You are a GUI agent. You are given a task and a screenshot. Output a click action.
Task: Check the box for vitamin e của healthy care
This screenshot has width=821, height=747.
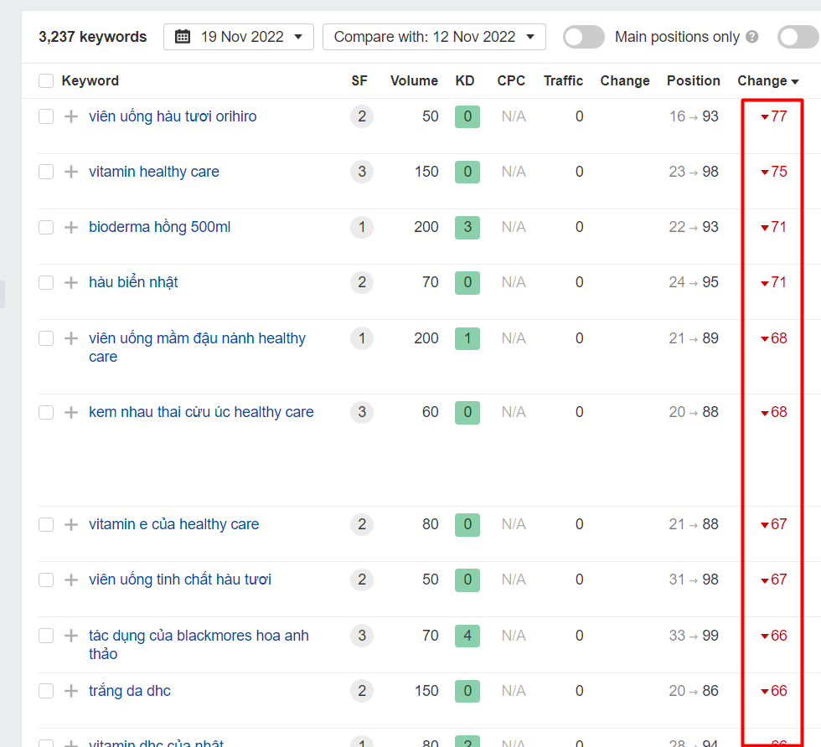tap(46, 524)
